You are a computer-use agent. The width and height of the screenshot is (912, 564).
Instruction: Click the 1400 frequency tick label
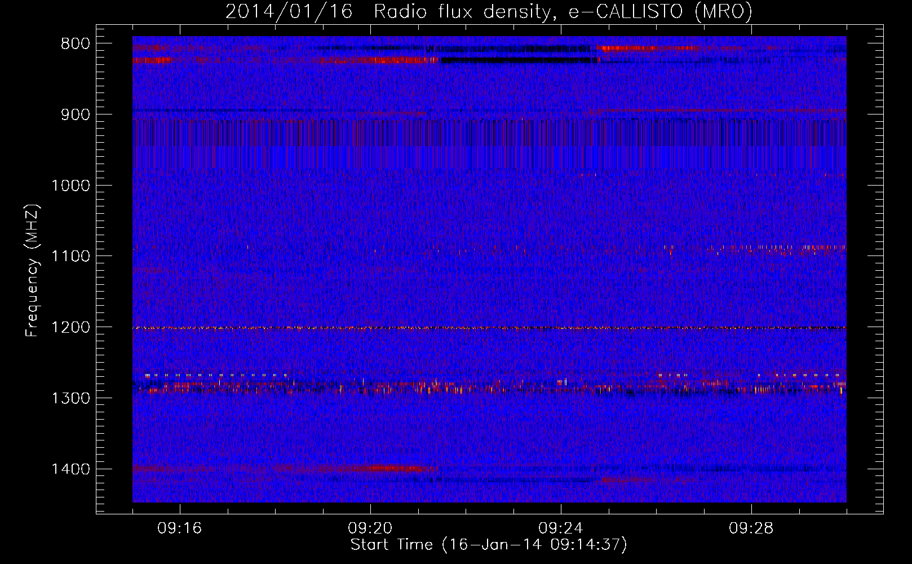(70, 469)
